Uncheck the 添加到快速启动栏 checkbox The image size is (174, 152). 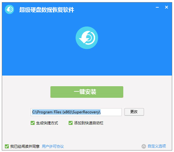click(70, 123)
